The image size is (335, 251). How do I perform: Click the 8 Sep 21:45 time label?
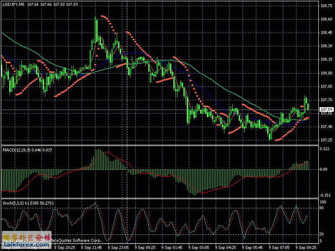pyautogui.click(x=91, y=248)
